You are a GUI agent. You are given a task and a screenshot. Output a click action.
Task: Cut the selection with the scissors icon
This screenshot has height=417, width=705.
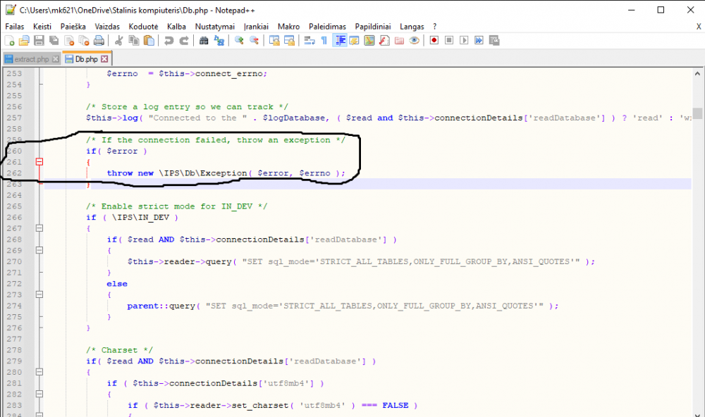(118, 41)
